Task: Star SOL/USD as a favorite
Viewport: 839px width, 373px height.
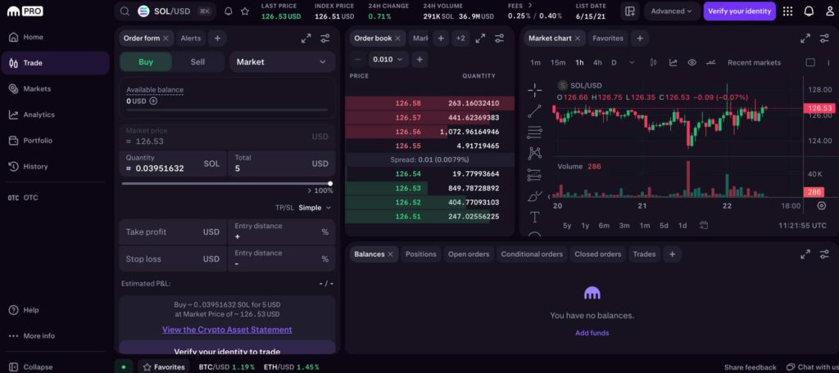Action: click(x=244, y=11)
